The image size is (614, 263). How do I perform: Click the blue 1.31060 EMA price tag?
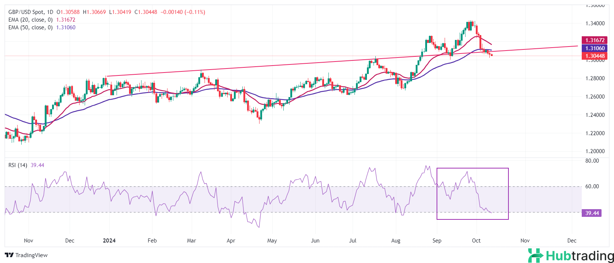(594, 48)
